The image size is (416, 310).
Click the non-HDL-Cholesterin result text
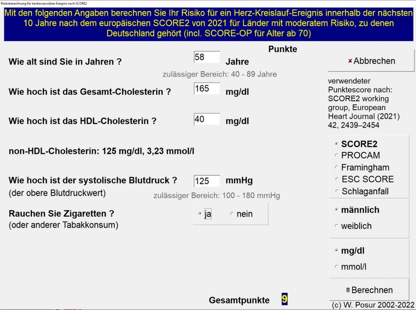(x=101, y=151)
